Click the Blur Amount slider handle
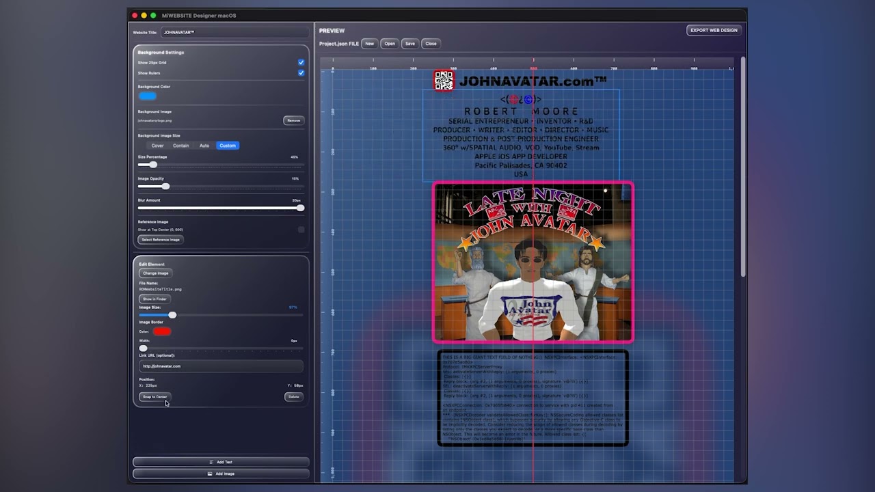Viewport: 875px width, 492px height. pos(300,208)
